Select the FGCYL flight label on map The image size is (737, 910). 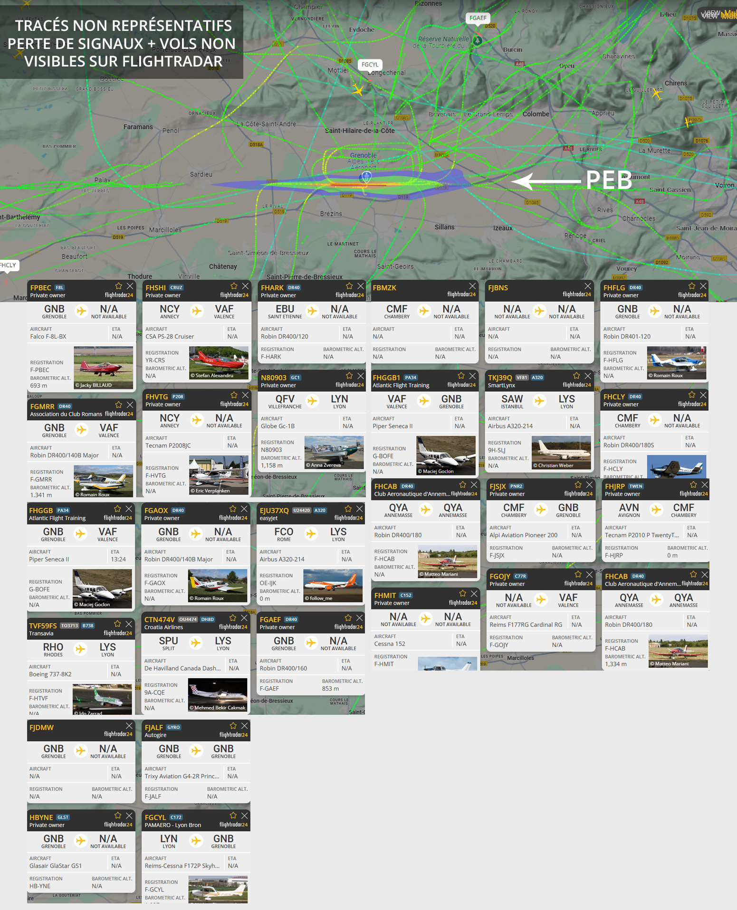point(370,65)
